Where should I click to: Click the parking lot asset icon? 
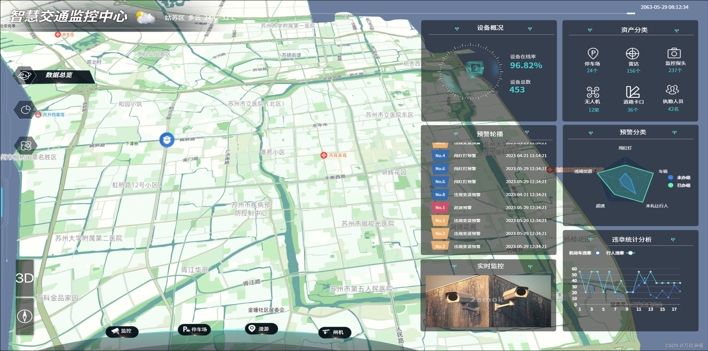[x=593, y=54]
